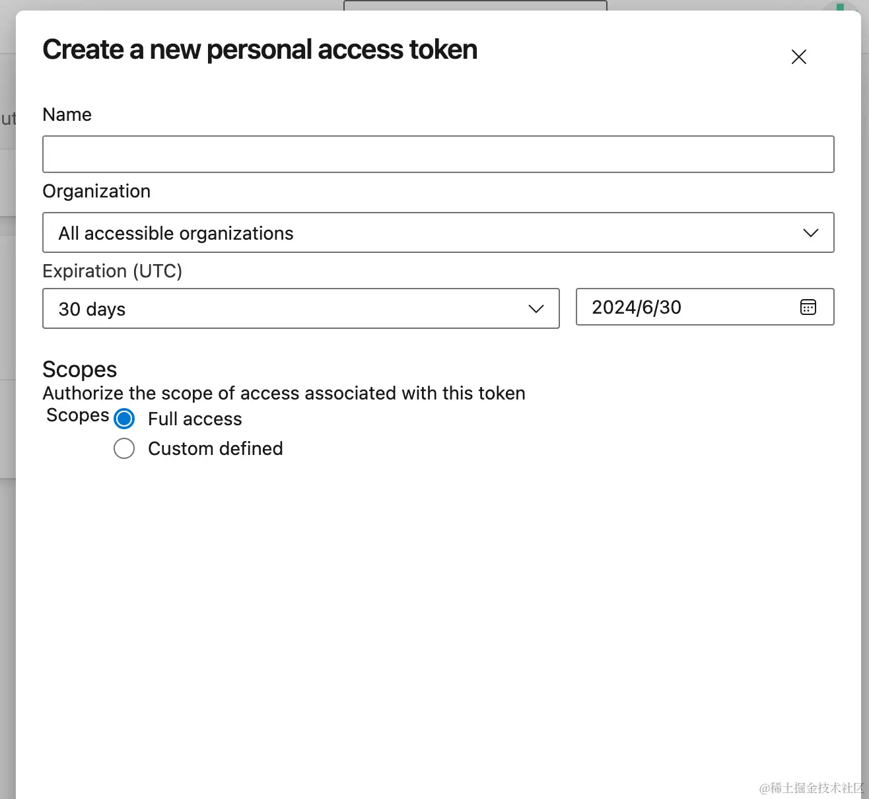This screenshot has height=799, width=869.
Task: Select the Full access radio button
Action: tap(124, 419)
